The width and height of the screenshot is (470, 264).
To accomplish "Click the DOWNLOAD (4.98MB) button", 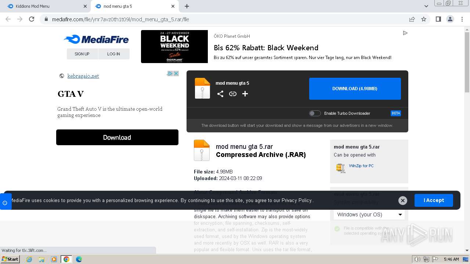I will coord(355,89).
